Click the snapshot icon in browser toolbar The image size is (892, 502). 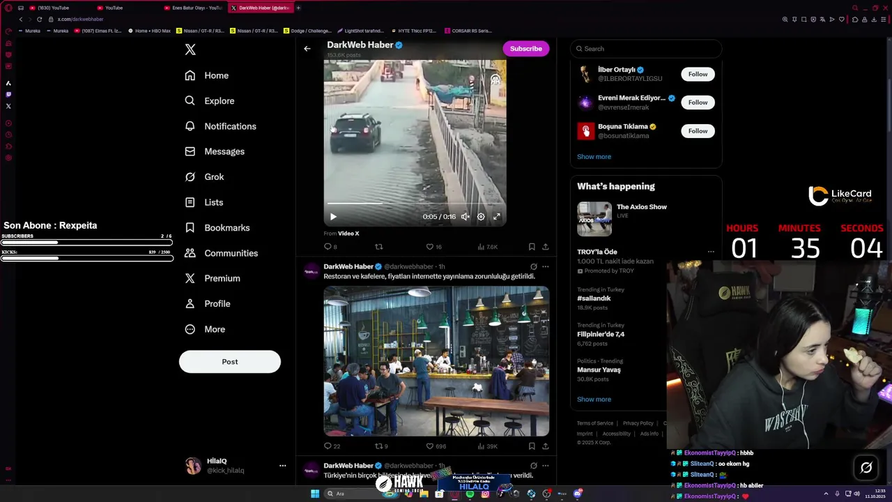803,20
